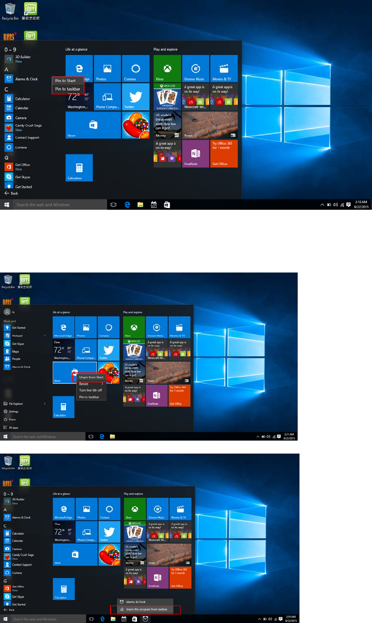Open the Money tile in the 2:21 AM screenshot
372x623 pixels.
134,373
